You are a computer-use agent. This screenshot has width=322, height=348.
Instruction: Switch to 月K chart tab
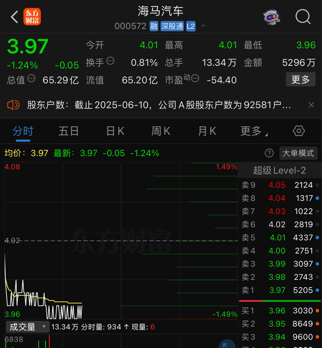[207, 131]
